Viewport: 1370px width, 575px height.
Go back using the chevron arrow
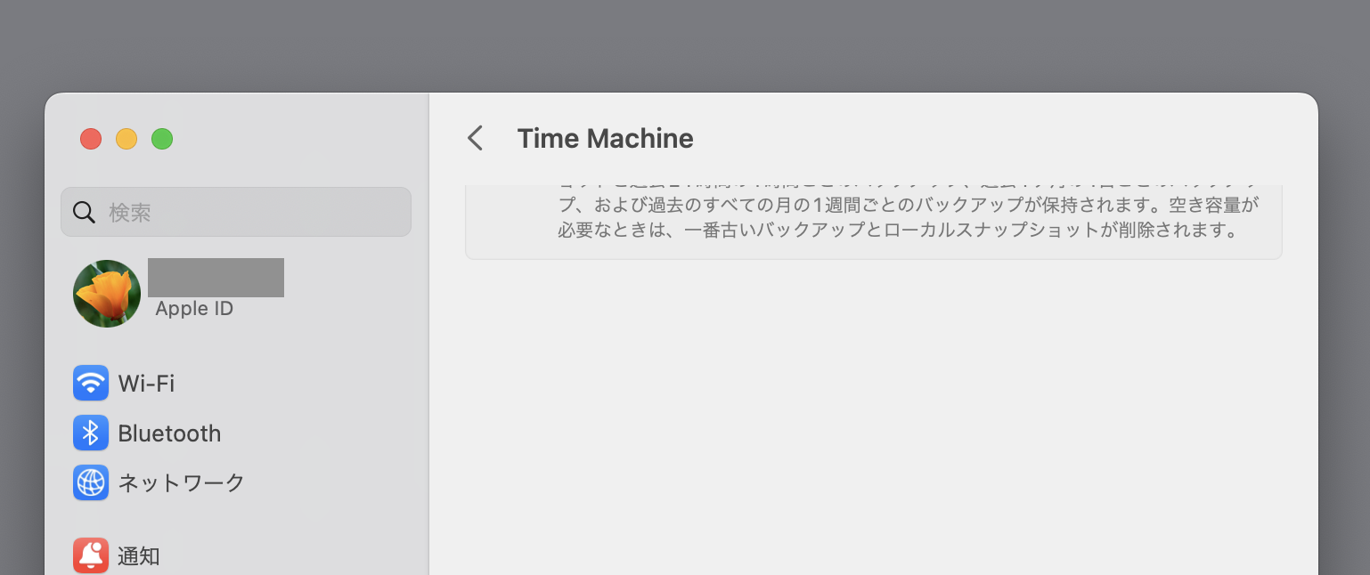coord(476,138)
